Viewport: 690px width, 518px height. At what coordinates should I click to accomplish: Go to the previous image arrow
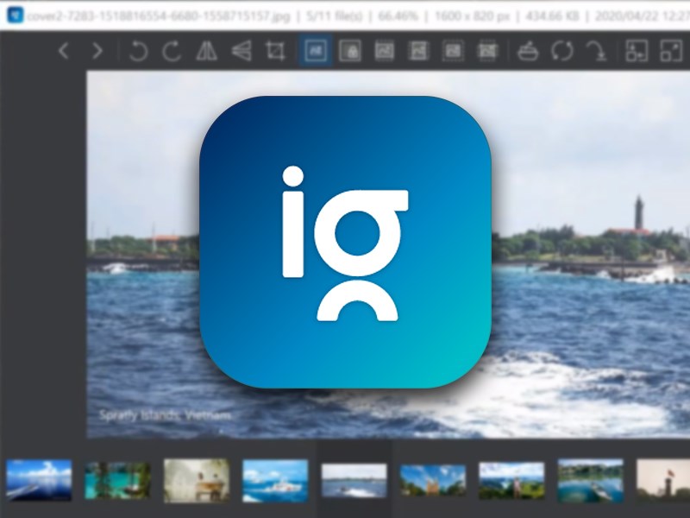pos(64,51)
